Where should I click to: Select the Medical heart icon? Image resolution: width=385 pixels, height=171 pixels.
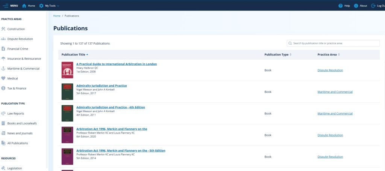(x=3, y=78)
